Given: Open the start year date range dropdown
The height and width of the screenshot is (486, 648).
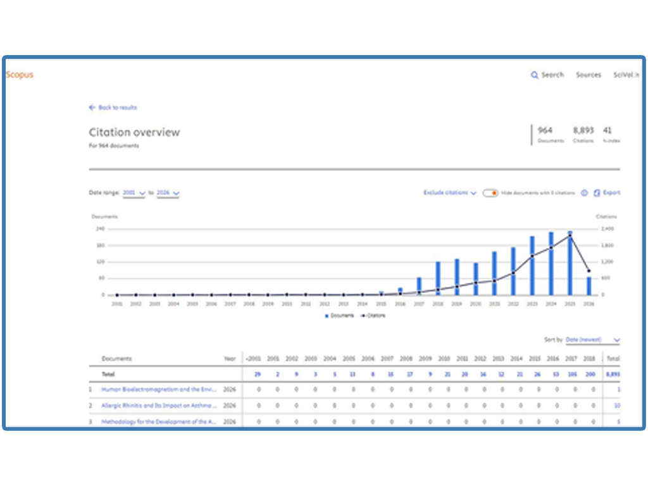Looking at the screenshot, I should click(134, 193).
